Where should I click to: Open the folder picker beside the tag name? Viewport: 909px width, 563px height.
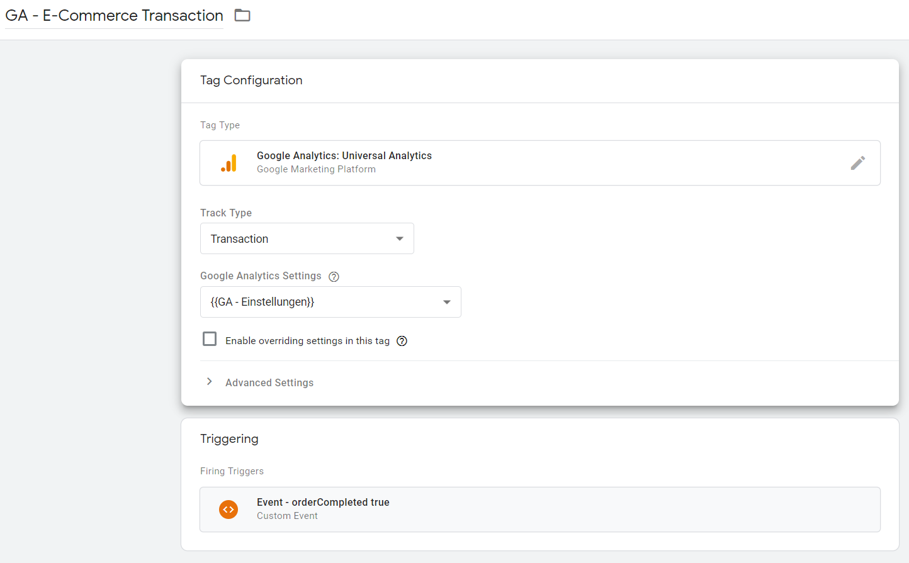(x=242, y=15)
